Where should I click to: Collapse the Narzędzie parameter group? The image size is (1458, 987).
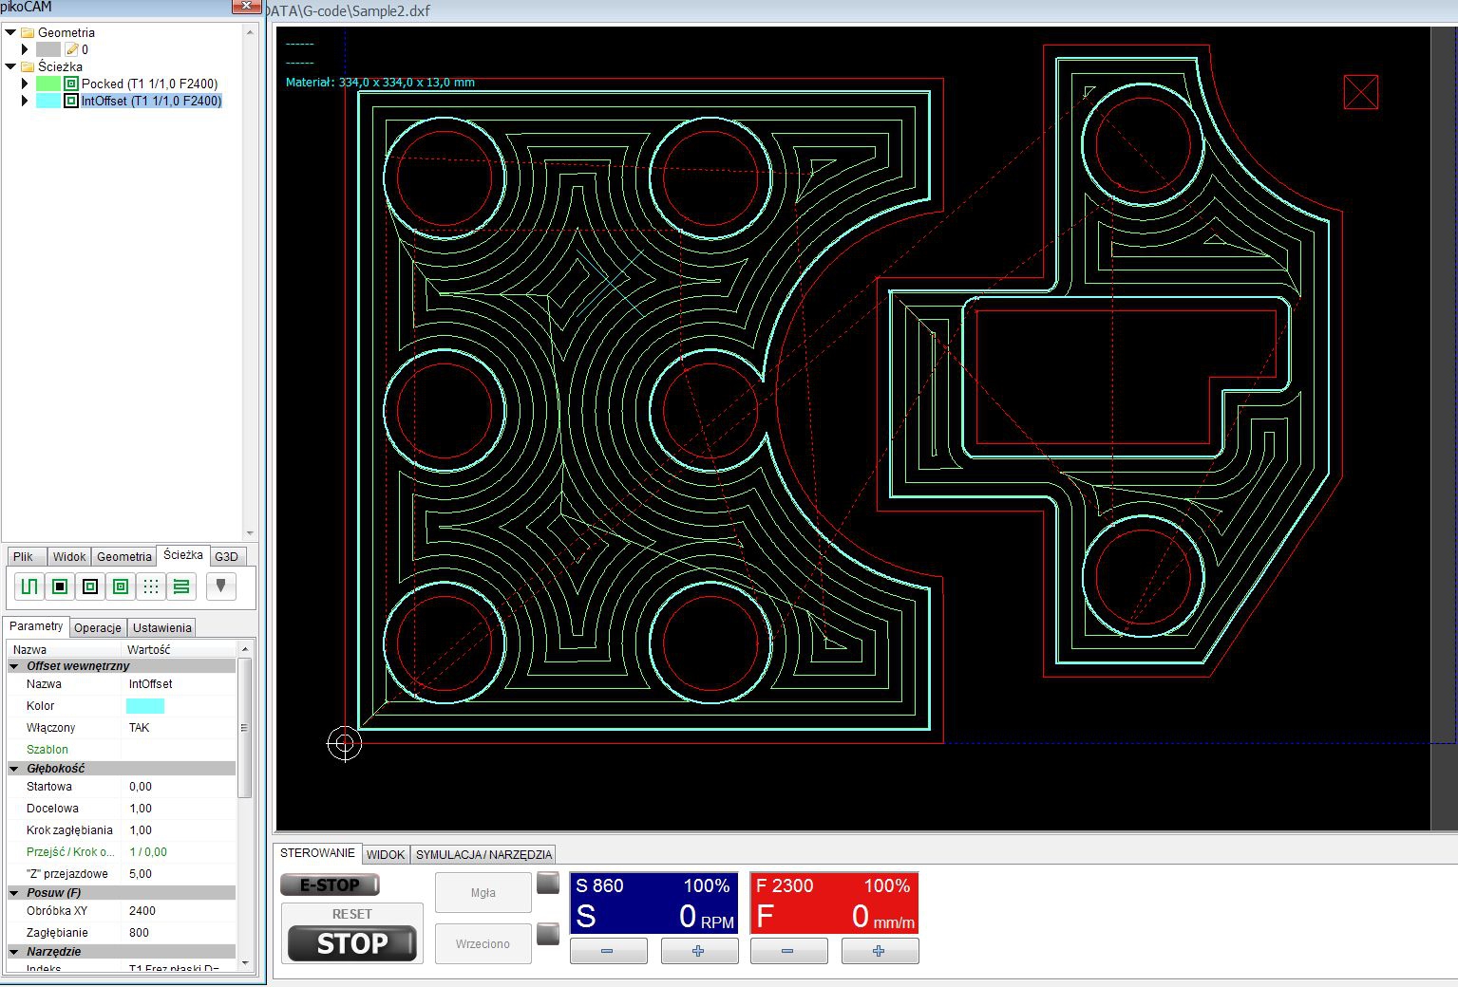(14, 952)
